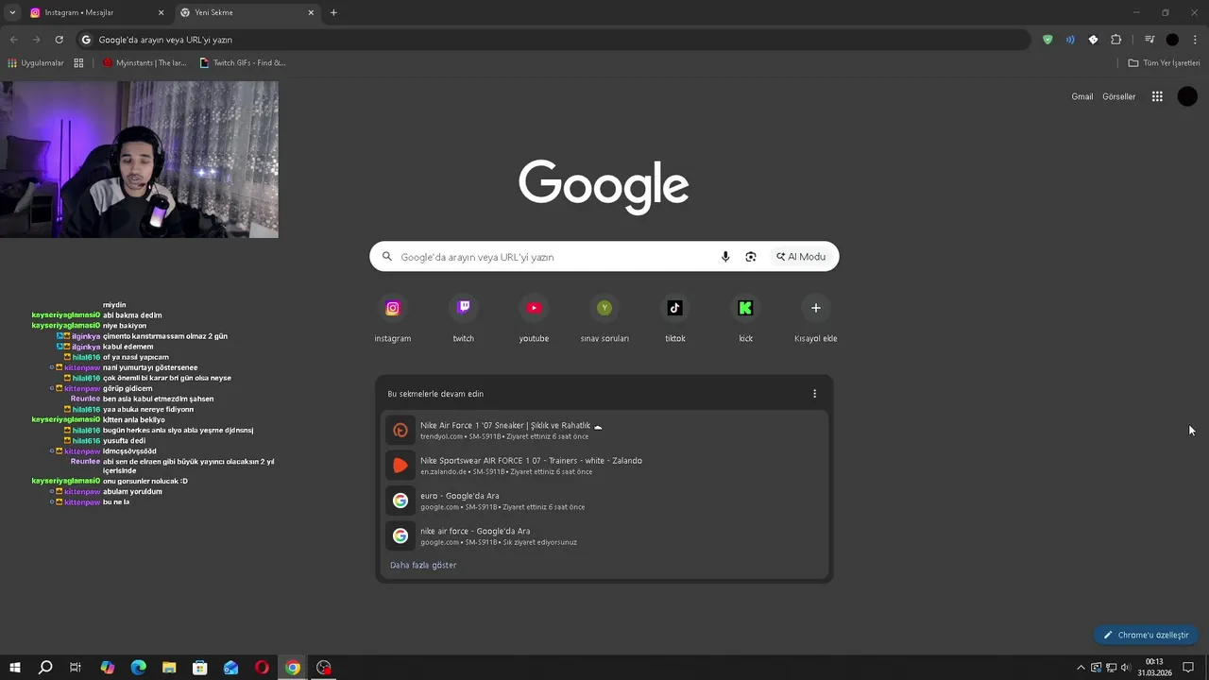This screenshot has height=680, width=1209.
Task: Click Daha fazla göster link
Action: tap(423, 565)
